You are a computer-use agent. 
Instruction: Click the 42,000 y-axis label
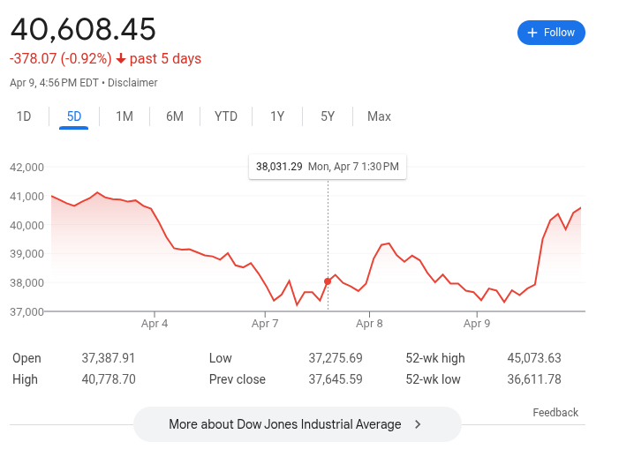point(26,167)
